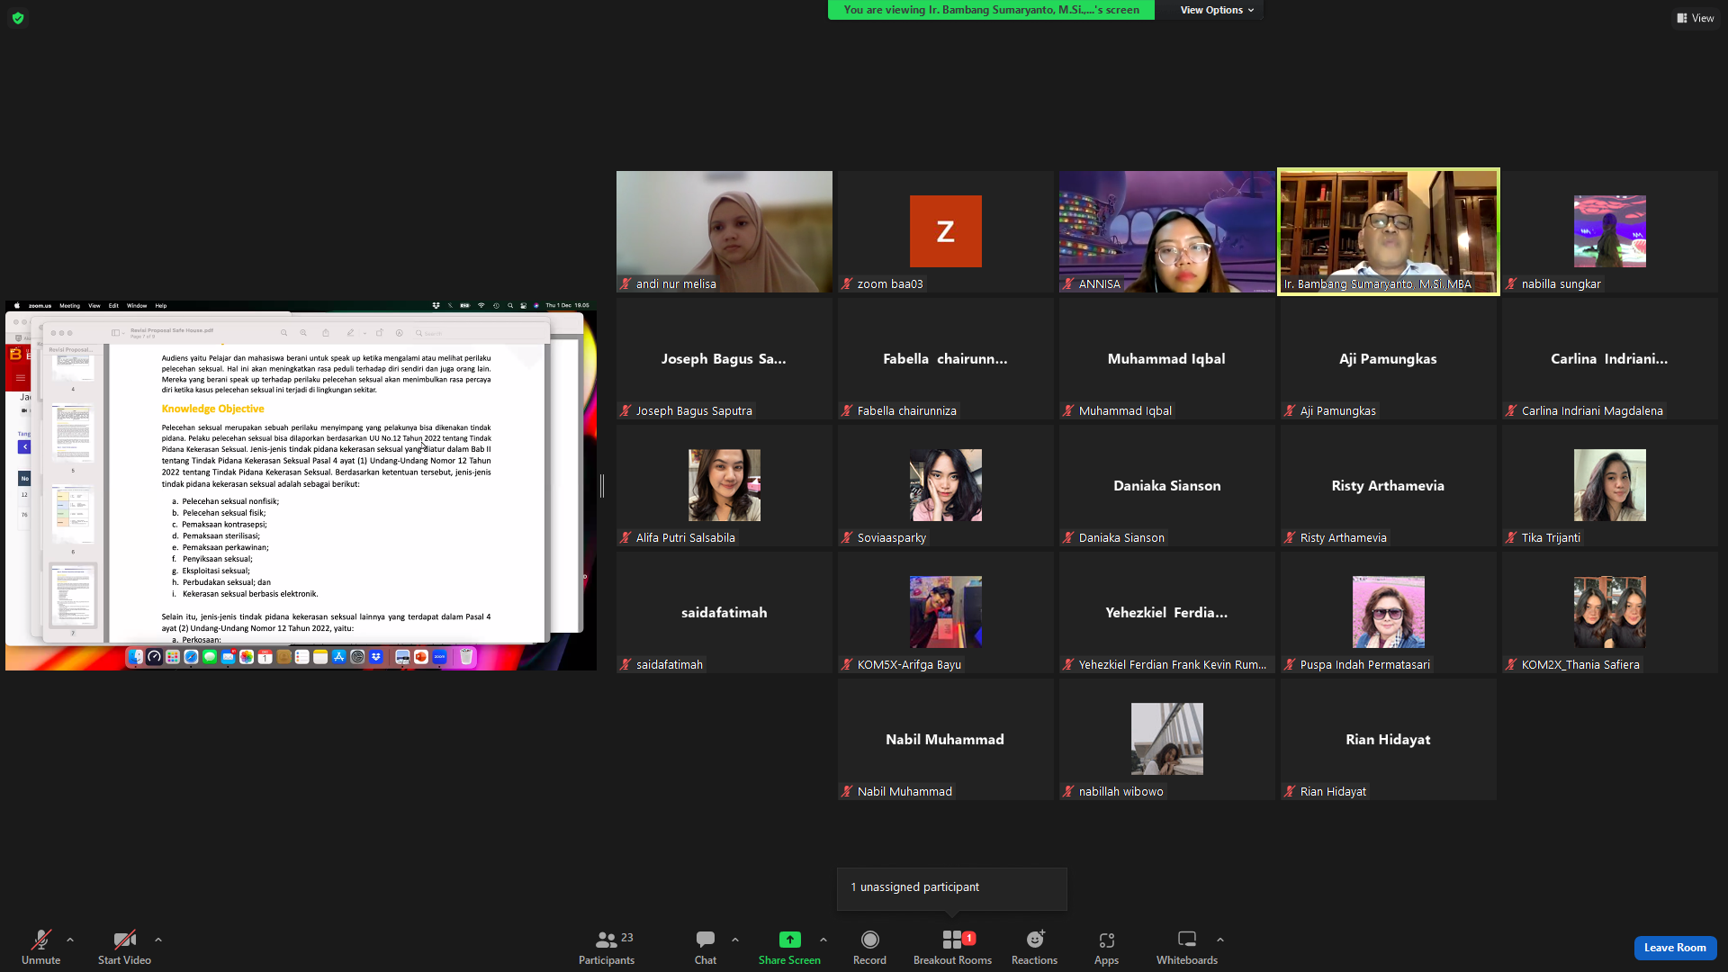Open the Window menu in shared Mac menu bar
This screenshot has height=972, width=1728.
click(x=137, y=306)
